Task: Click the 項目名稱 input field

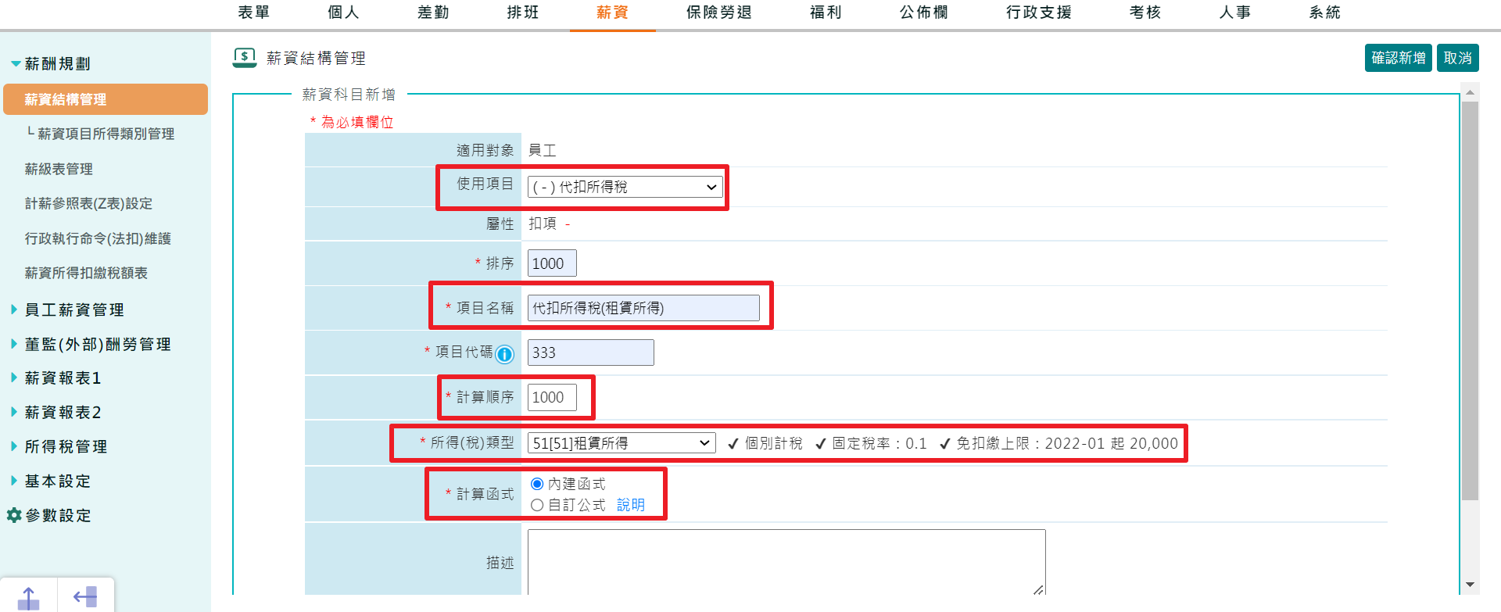Action: [643, 308]
